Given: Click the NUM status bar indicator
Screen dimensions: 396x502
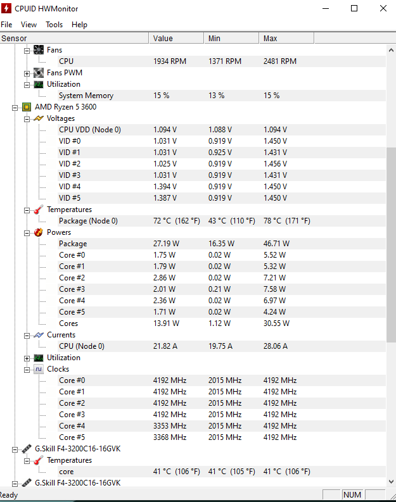Looking at the screenshot, I should tap(352, 495).
